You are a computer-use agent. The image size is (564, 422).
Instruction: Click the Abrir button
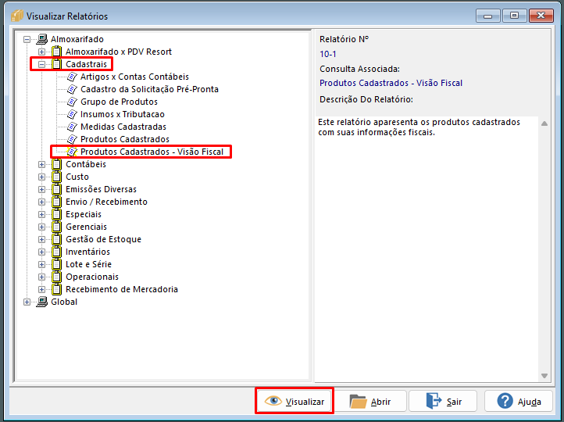(x=369, y=401)
